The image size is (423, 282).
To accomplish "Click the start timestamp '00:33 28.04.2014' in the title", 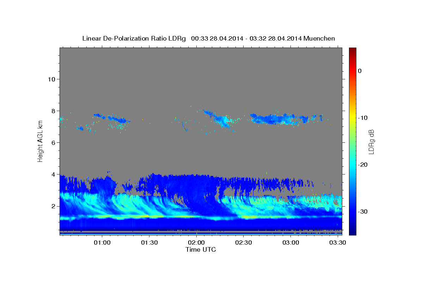I will point(217,38).
